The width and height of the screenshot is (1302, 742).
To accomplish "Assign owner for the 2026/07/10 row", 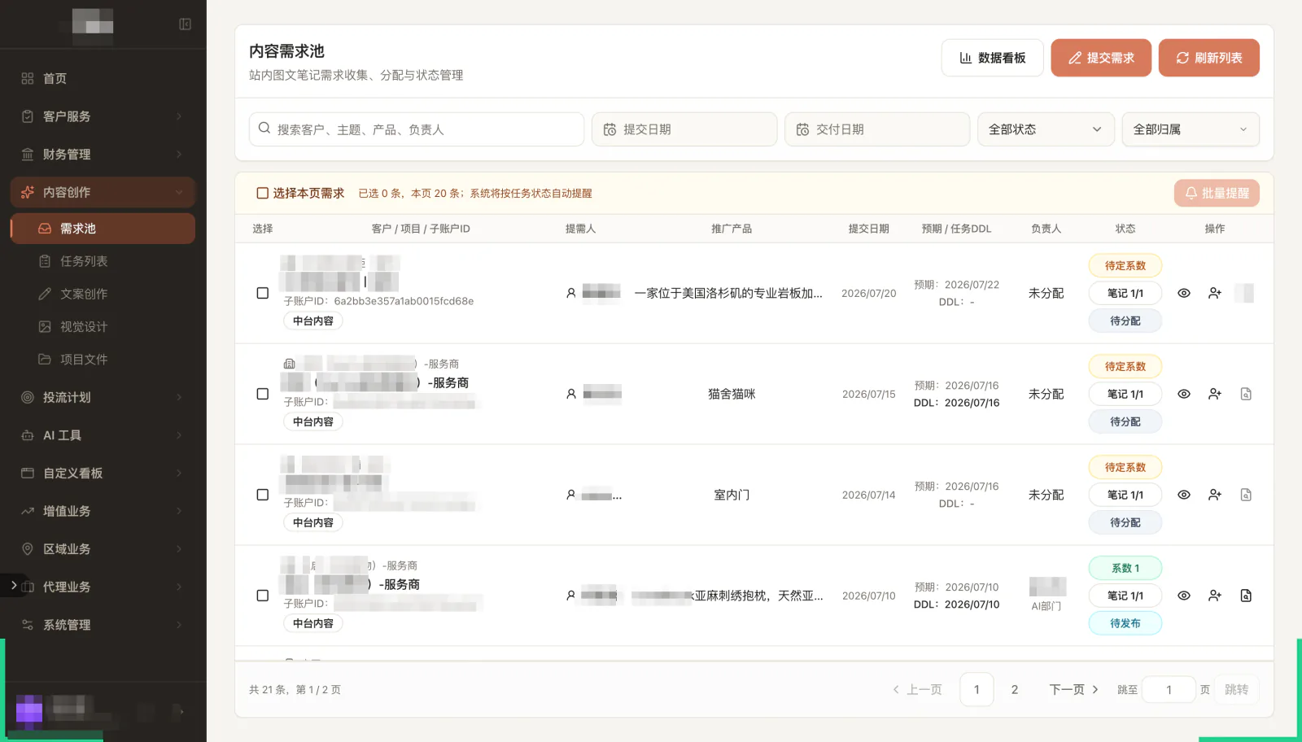I will [x=1215, y=596].
